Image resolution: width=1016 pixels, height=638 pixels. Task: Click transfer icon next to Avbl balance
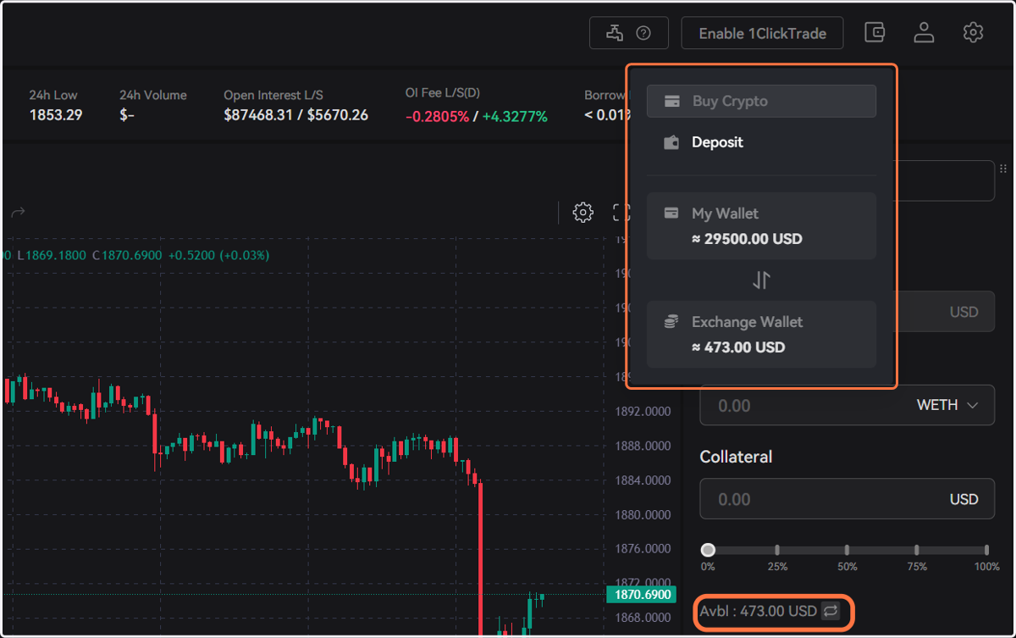831,611
